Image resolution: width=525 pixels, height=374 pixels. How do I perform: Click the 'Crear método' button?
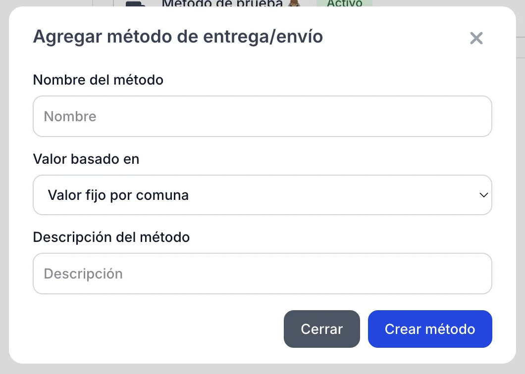[x=429, y=329]
